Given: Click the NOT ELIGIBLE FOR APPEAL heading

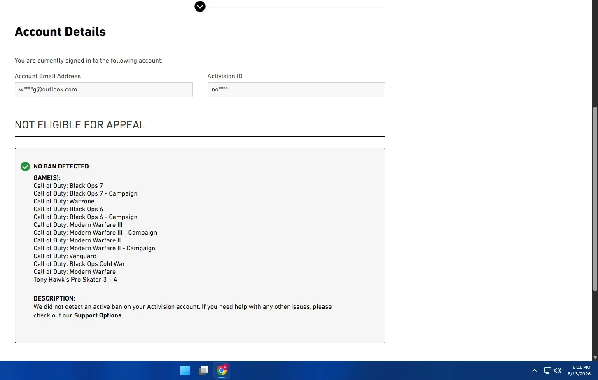Looking at the screenshot, I should point(80,125).
